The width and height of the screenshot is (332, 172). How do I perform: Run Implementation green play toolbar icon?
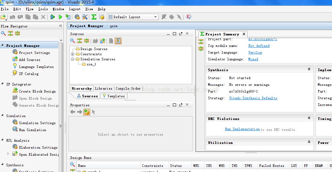click(60, 17)
